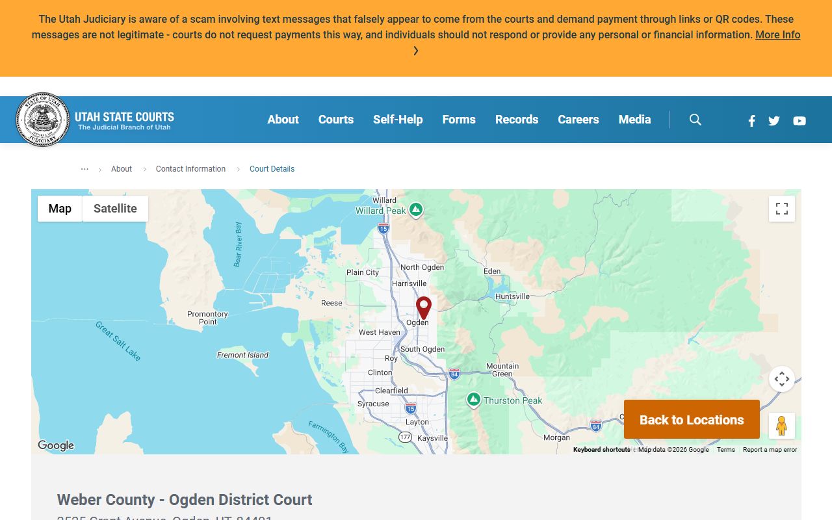
Task: Click the Syracuse map label
Action: pyautogui.click(x=373, y=404)
